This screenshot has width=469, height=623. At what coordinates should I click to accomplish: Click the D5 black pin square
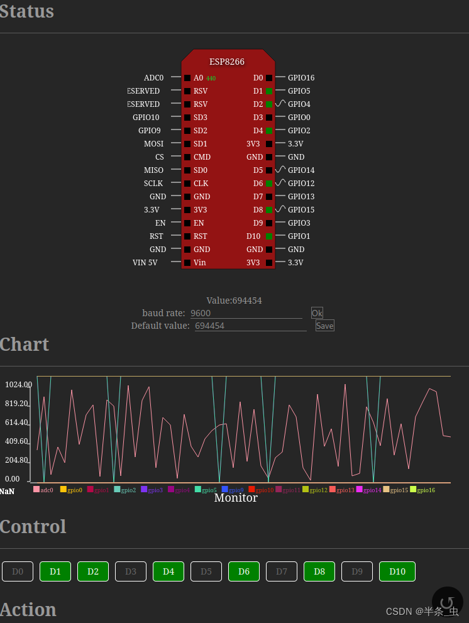(x=269, y=170)
